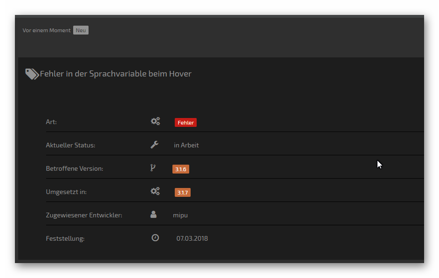Click the gears icon in Umgesetzt in row
Screen dimensions: 439x278
coord(155,191)
